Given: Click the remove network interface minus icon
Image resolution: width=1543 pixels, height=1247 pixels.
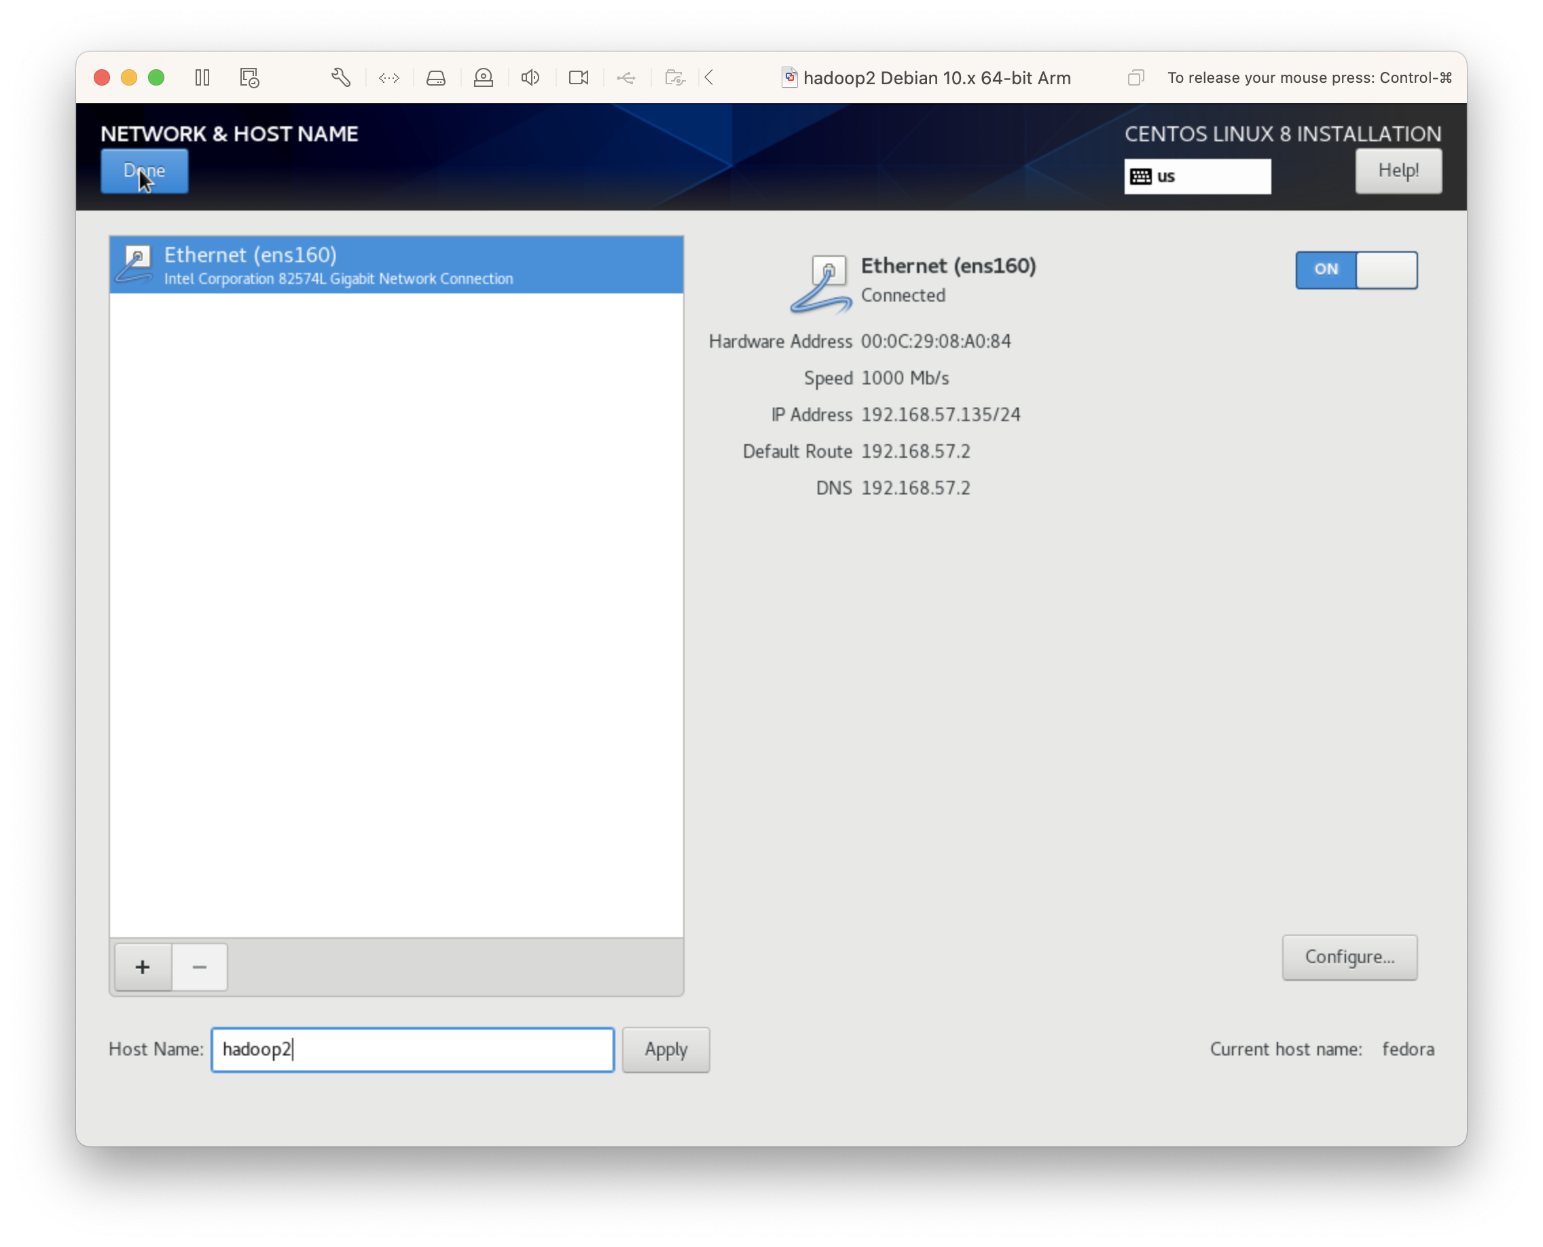Looking at the screenshot, I should tap(200, 966).
